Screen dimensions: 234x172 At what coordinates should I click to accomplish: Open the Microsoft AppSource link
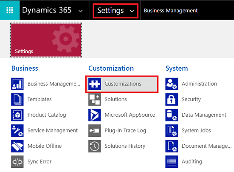[x=130, y=115]
